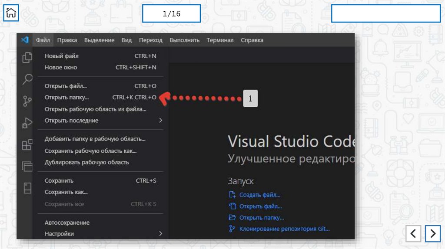Image resolution: width=445 pixels, height=249 pixels.
Task: Open the Search magnifier icon in activity bar
Action: coord(27,79)
